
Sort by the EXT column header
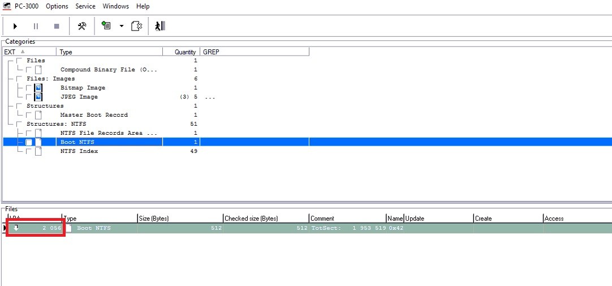click(x=29, y=52)
